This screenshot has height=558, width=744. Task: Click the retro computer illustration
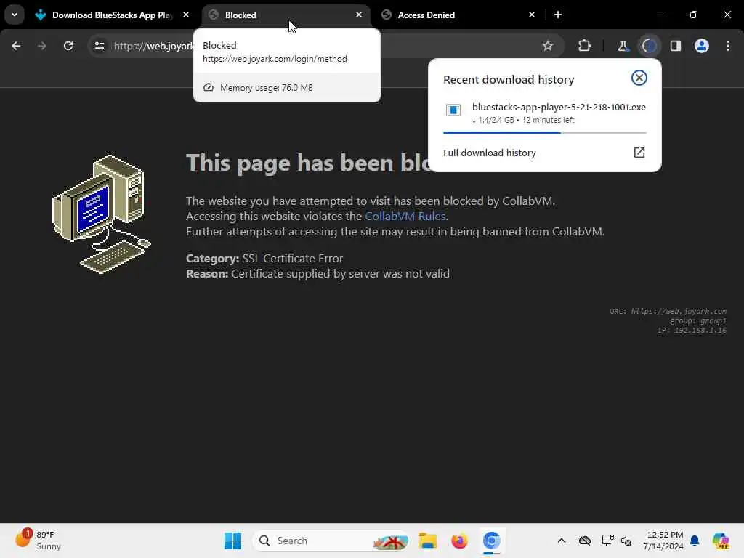coord(101,214)
